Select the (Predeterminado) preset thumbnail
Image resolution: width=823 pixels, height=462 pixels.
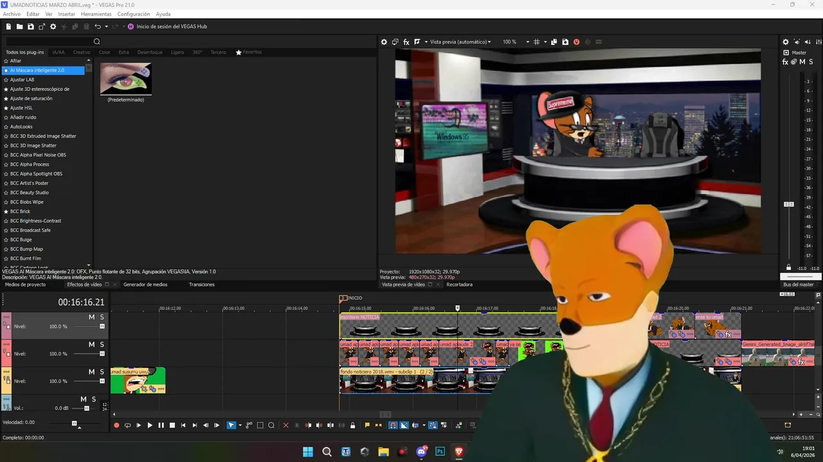126,78
